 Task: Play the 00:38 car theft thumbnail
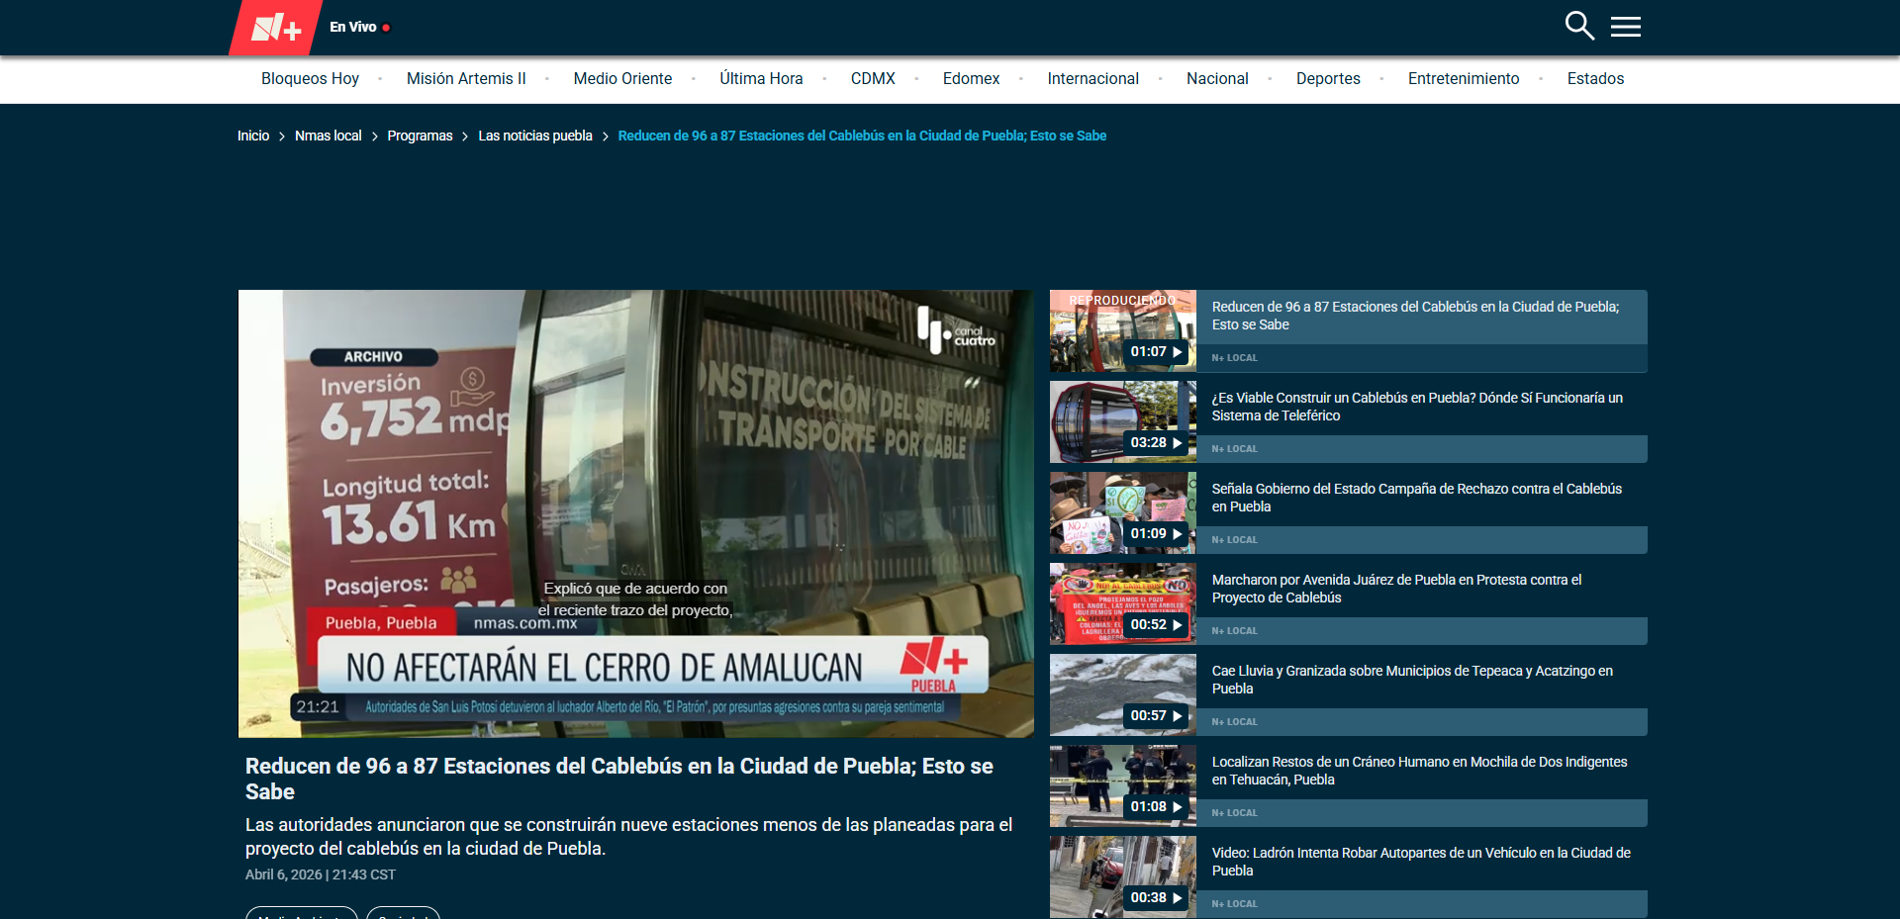pos(1123,877)
